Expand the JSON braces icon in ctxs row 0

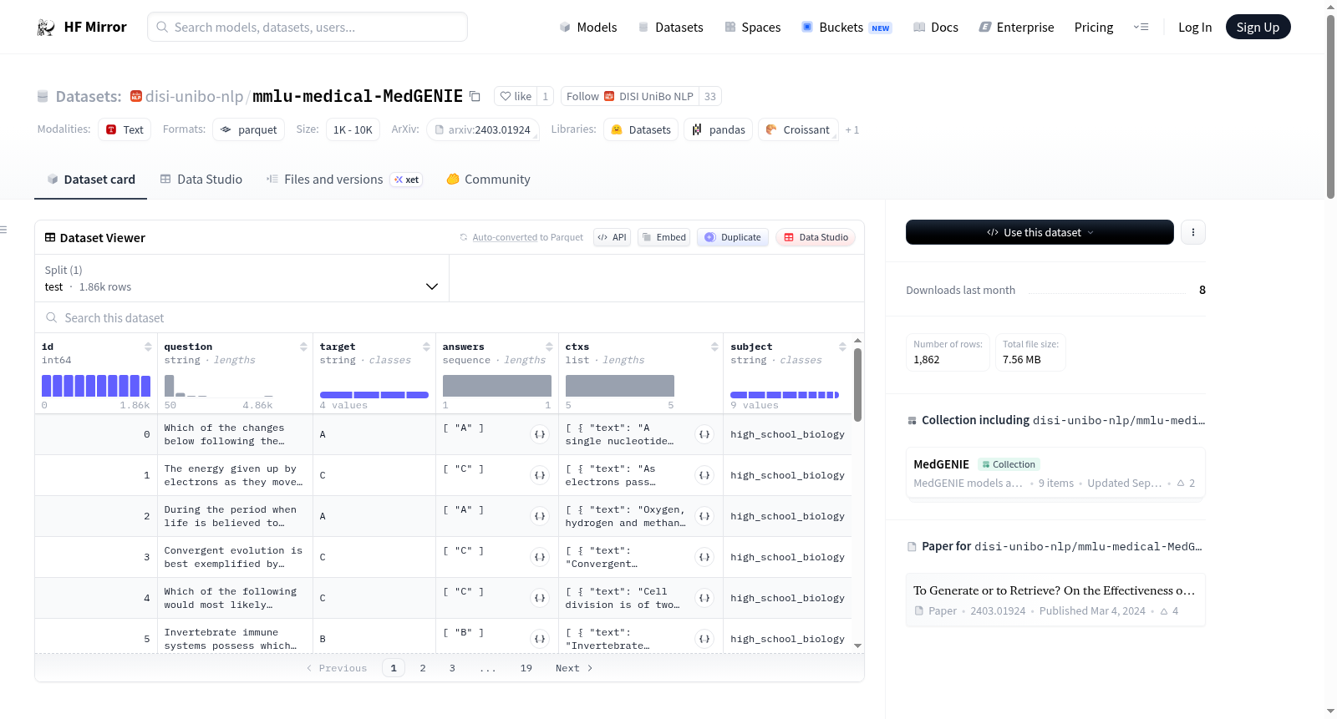coord(704,434)
